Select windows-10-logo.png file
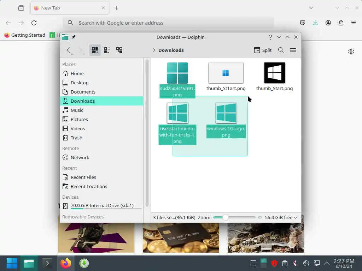This screenshot has height=271, width=362. [226, 121]
